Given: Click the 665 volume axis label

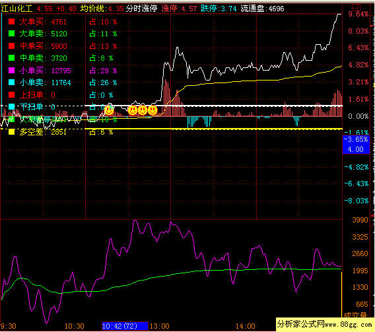Looking at the screenshot, I should [x=362, y=304].
